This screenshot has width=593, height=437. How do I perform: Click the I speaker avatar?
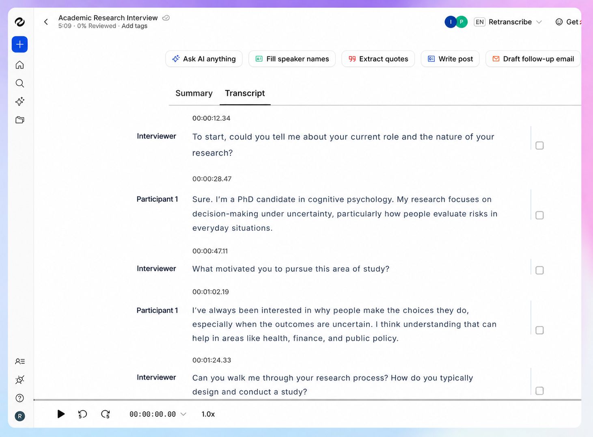pos(451,22)
